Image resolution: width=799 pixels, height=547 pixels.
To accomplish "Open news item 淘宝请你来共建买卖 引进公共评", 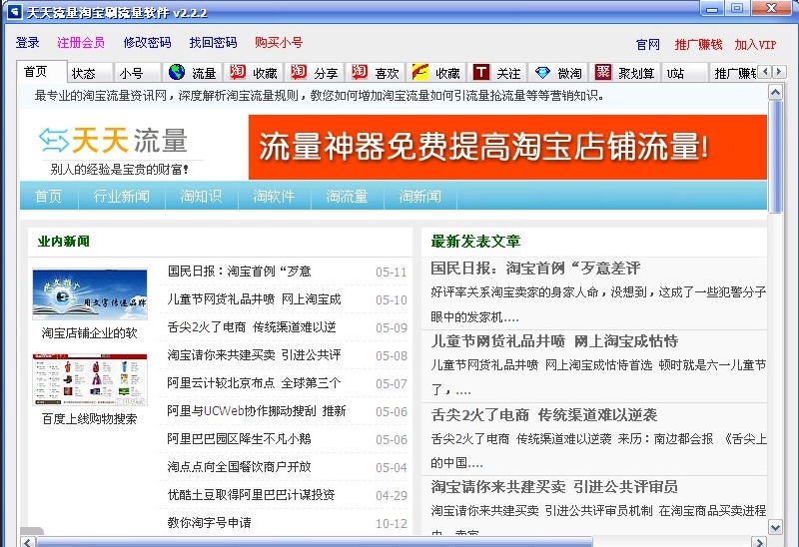I will coord(254,355).
